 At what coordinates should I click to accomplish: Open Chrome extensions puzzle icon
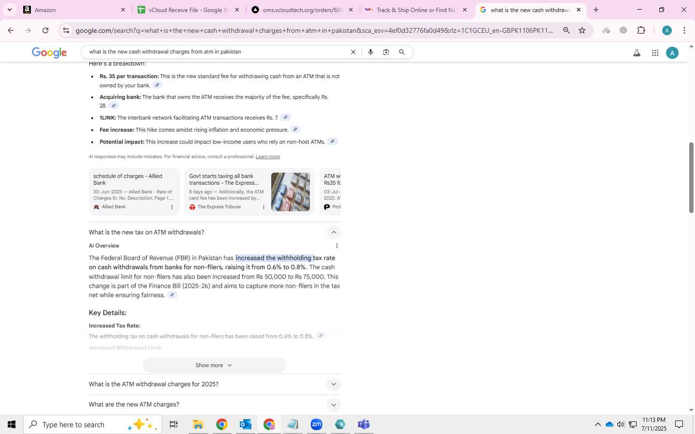point(641,30)
